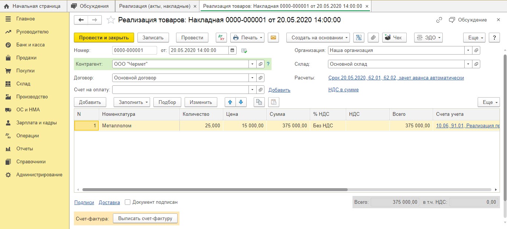Click the НДС в сумме link

pos(343,90)
